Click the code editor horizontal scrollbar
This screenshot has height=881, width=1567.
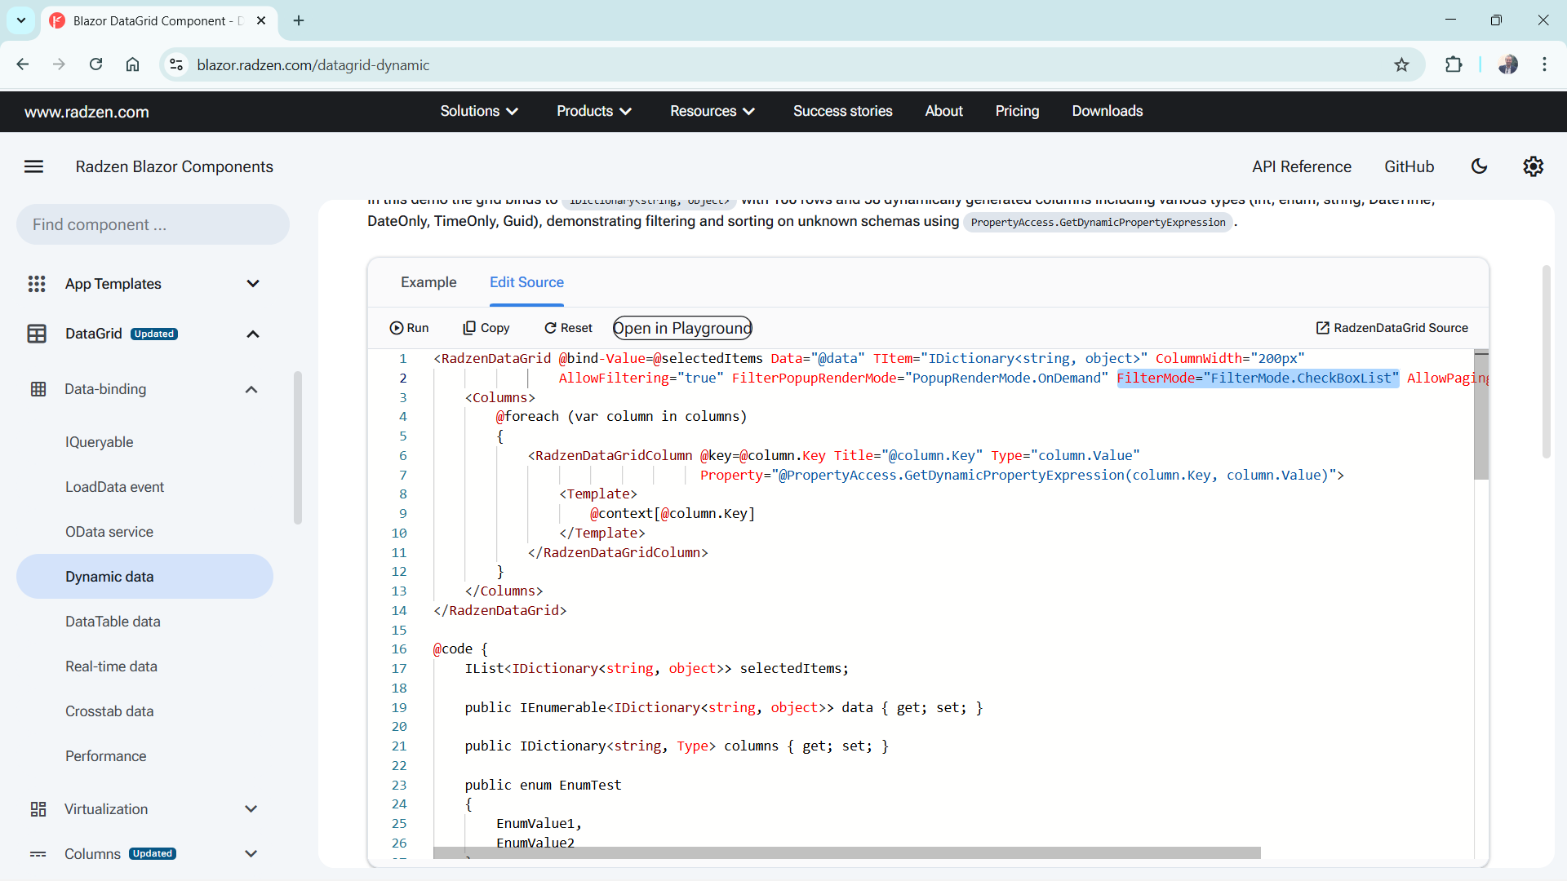click(846, 852)
